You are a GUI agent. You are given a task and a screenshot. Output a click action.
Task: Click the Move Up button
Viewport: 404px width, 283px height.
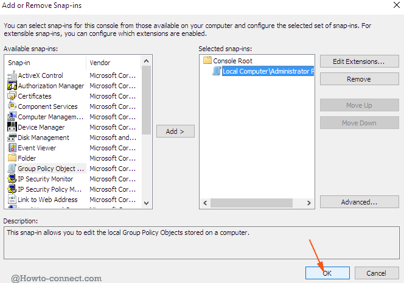point(359,105)
